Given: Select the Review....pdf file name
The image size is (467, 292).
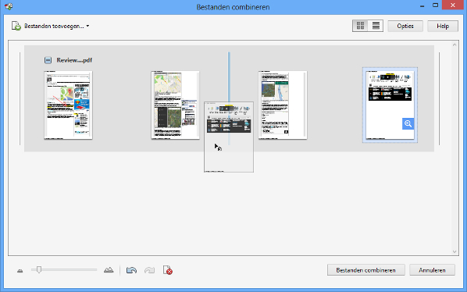Looking at the screenshot, I should pos(74,60).
